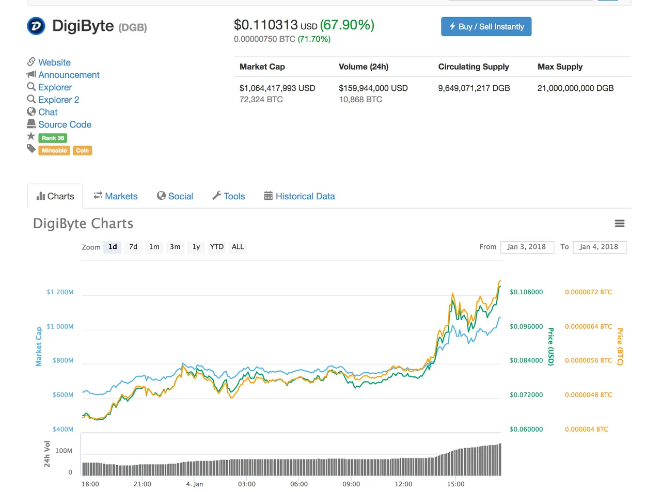Viewport: 661px width, 492px height.
Task: Open the DigiByte Website link
Action: [54, 62]
